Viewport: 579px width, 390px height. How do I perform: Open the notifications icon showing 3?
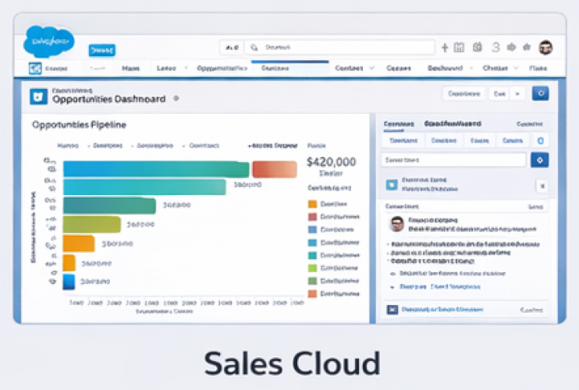point(496,48)
